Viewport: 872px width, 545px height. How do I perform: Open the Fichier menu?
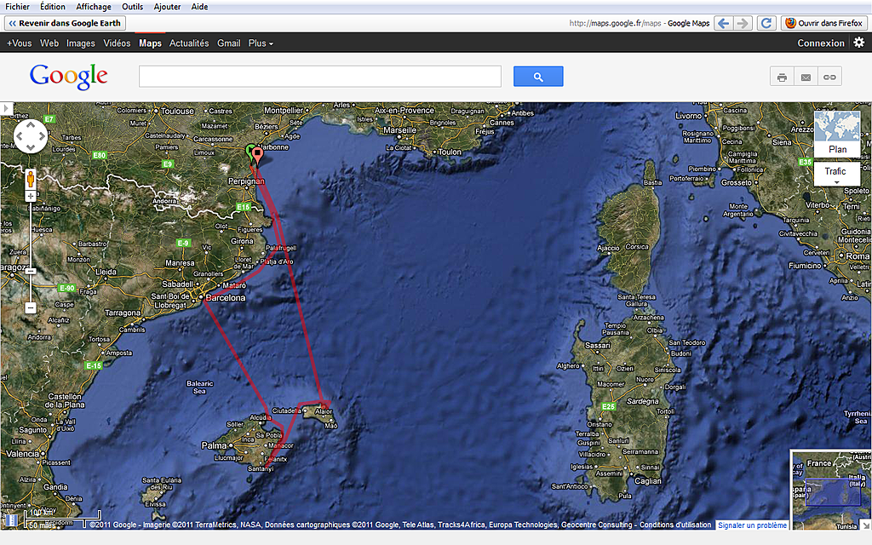pyautogui.click(x=17, y=7)
